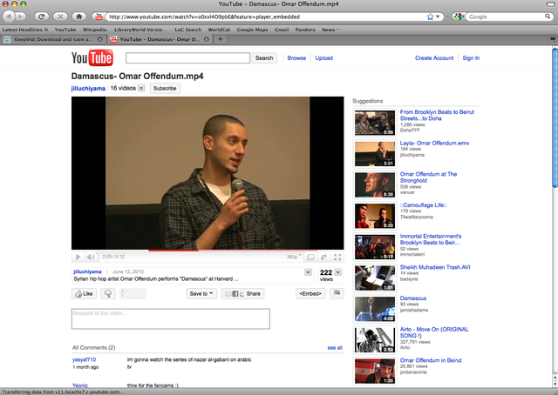Screen dimensions: 558x395
Task: Select the YouTube Damascus tab
Action: pyautogui.click(x=160, y=39)
